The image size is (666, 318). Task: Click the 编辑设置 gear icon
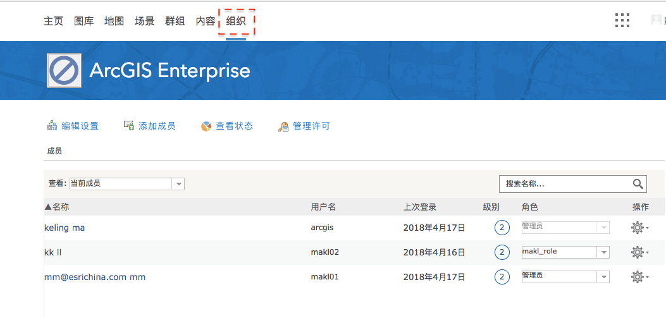52,126
